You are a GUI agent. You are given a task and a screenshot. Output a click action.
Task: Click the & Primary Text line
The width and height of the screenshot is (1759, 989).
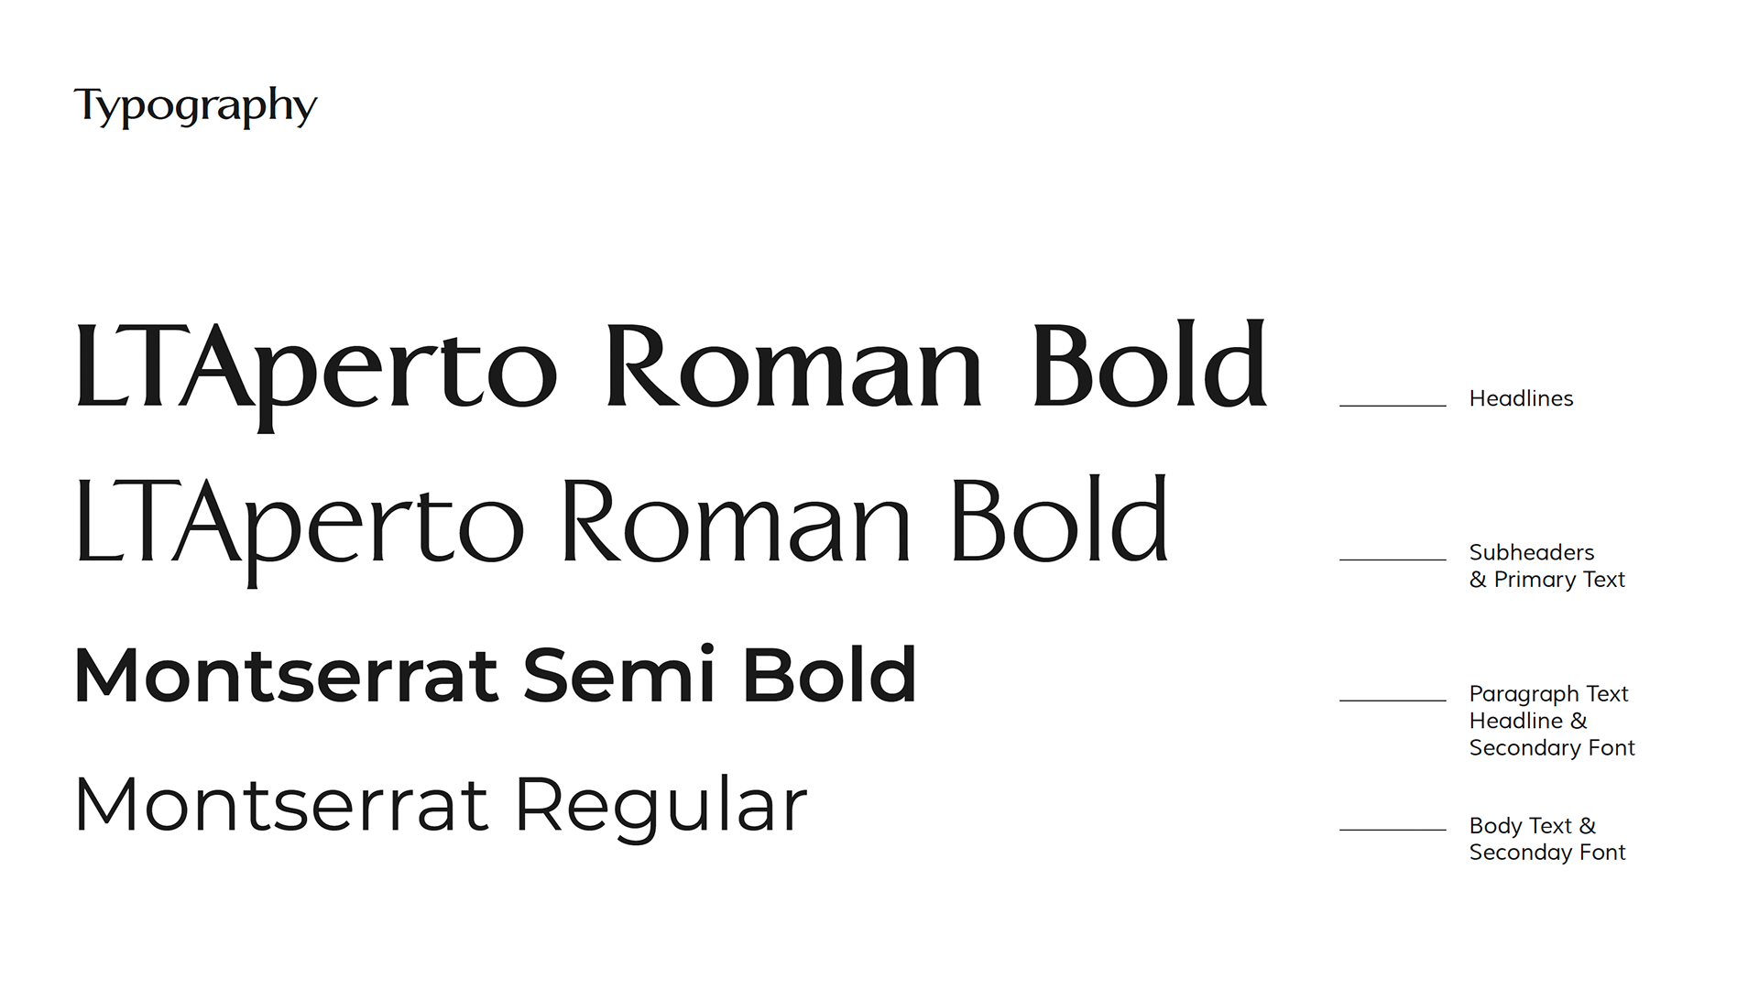1546,580
